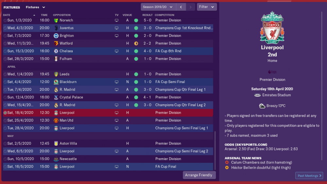Click the Newcastle club badge icon
327x184 pixels.
click(x=56, y=159)
